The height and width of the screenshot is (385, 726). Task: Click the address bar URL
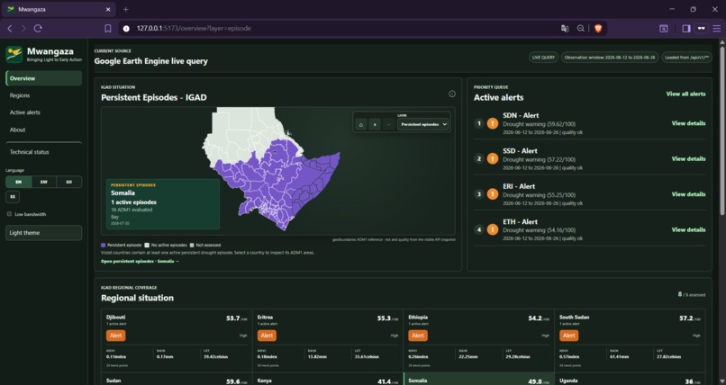pyautogui.click(x=194, y=29)
